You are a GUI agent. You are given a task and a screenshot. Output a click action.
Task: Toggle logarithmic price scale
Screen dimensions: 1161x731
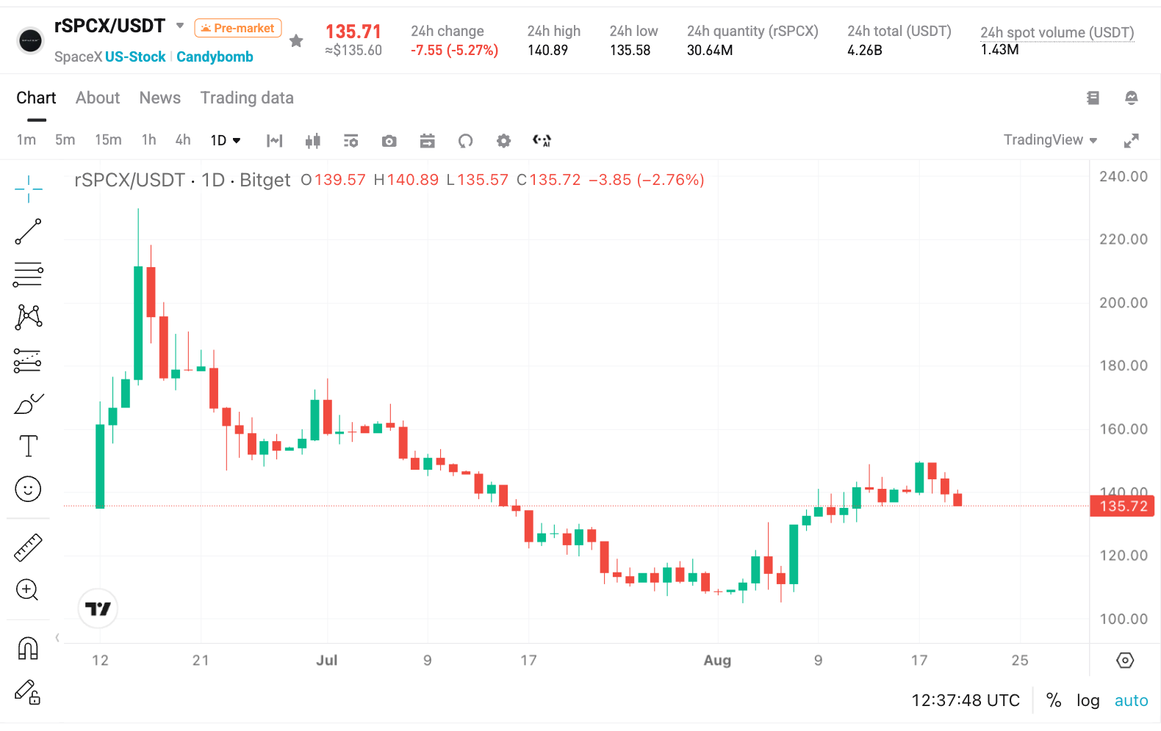point(1088,701)
